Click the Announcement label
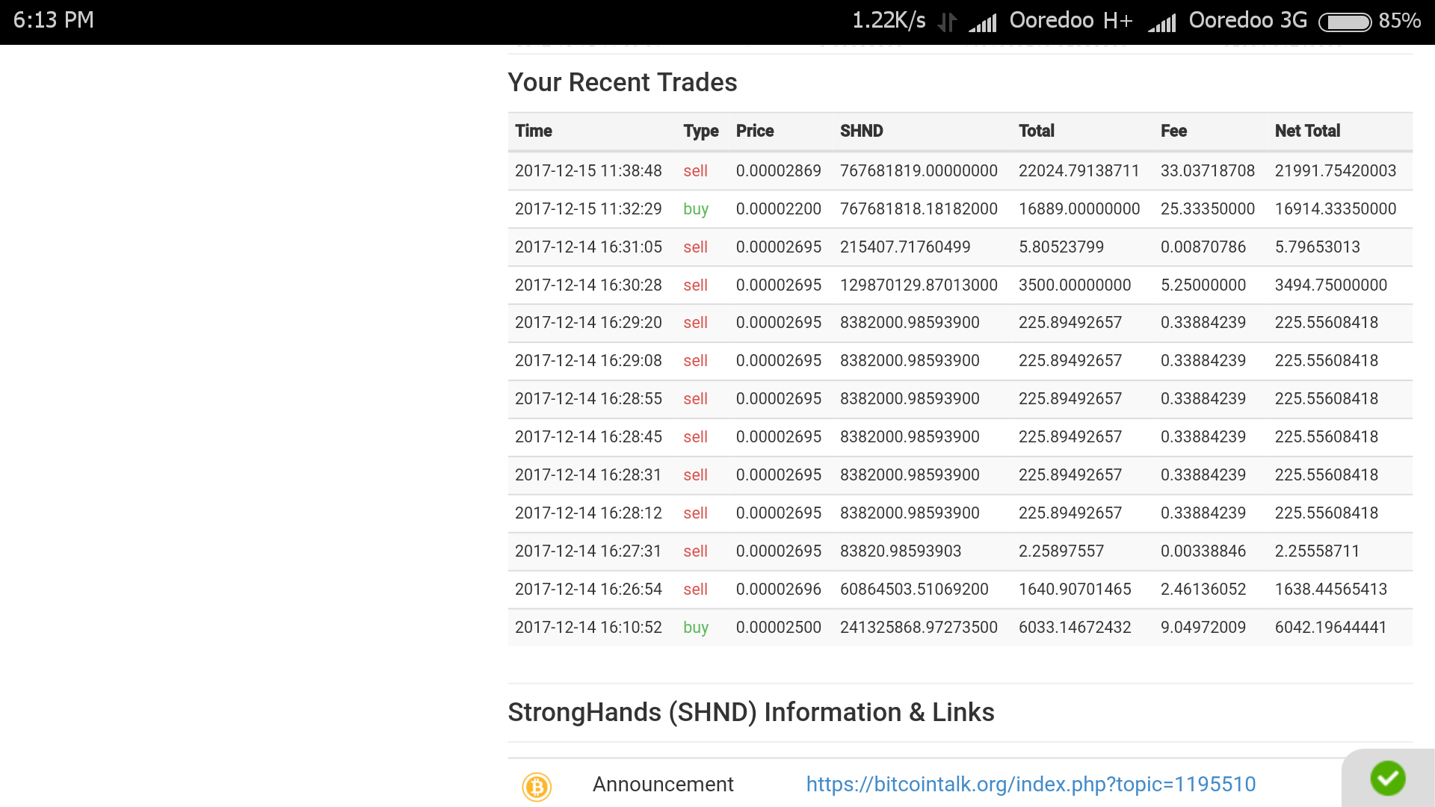 (x=663, y=784)
